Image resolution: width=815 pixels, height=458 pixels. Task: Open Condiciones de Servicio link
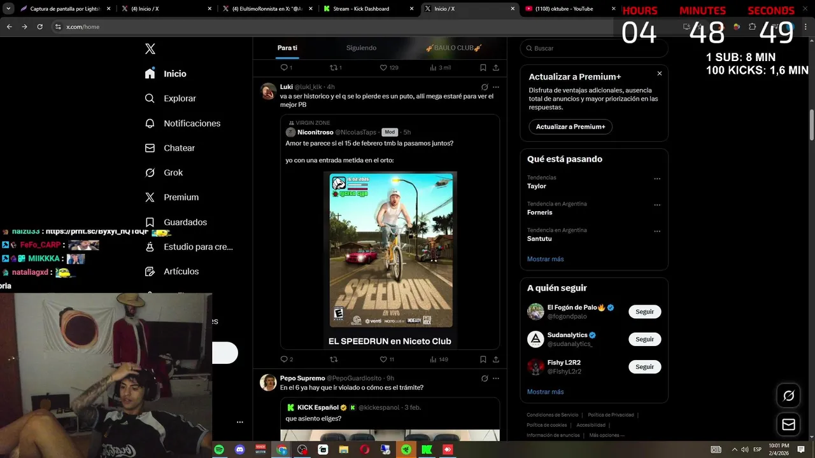tap(553, 415)
